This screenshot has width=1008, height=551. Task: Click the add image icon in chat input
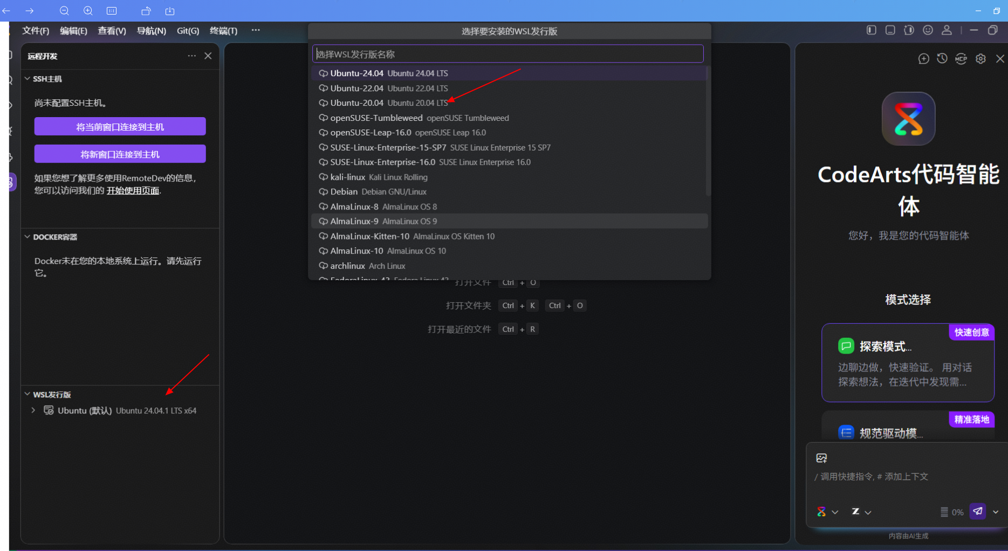point(821,458)
